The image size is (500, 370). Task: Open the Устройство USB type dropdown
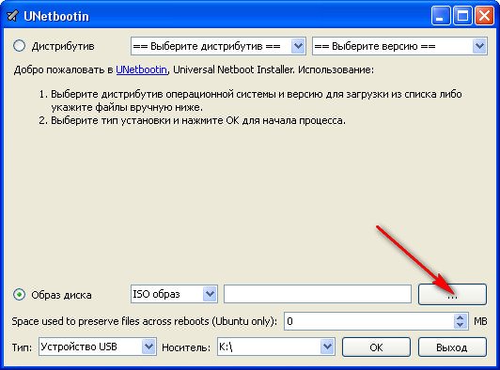[98, 347]
